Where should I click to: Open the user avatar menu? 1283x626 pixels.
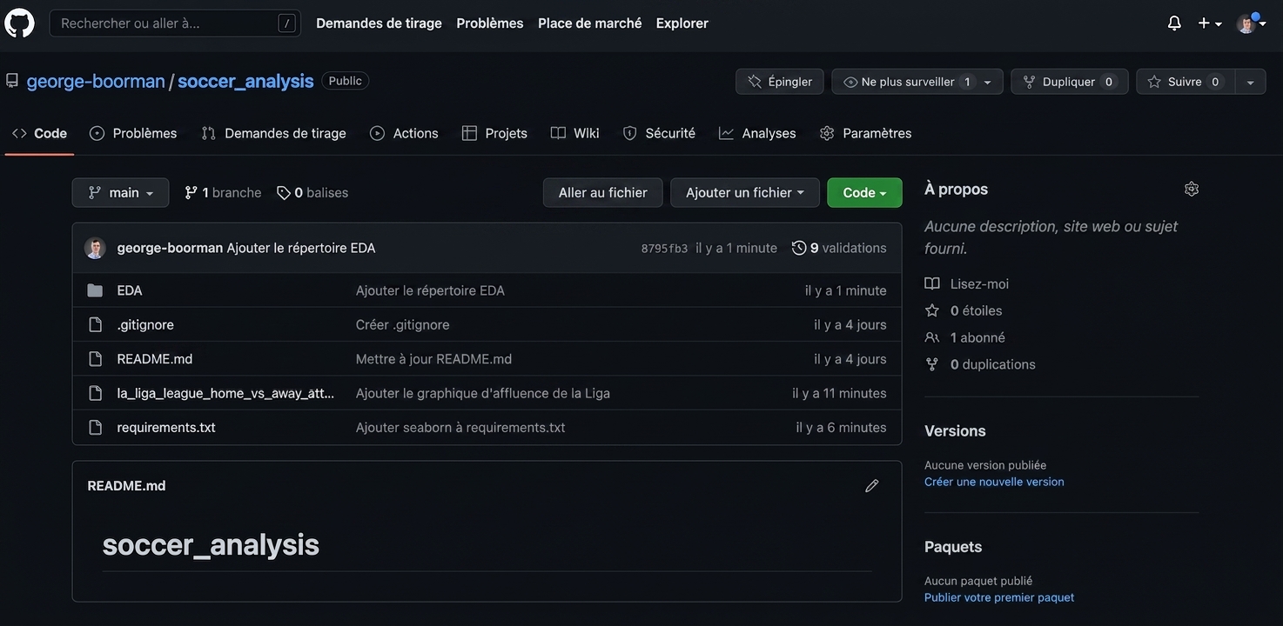pyautogui.click(x=1251, y=23)
